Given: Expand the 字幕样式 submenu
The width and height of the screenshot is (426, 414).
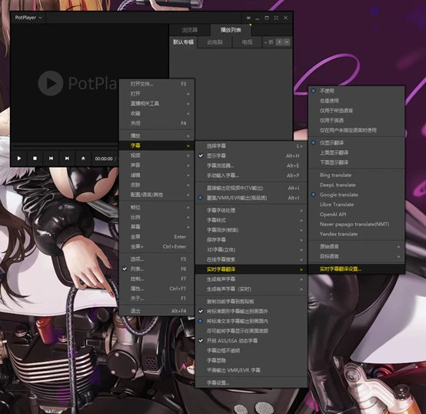Looking at the screenshot, I should (251, 220).
